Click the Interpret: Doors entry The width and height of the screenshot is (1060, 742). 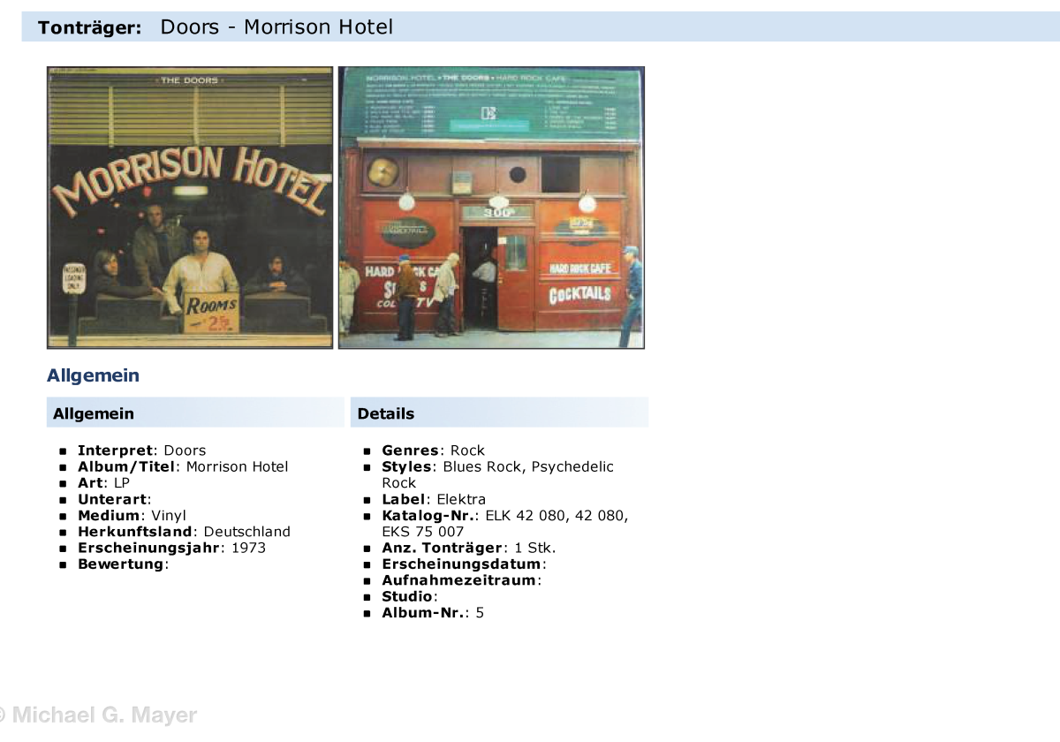(x=141, y=450)
